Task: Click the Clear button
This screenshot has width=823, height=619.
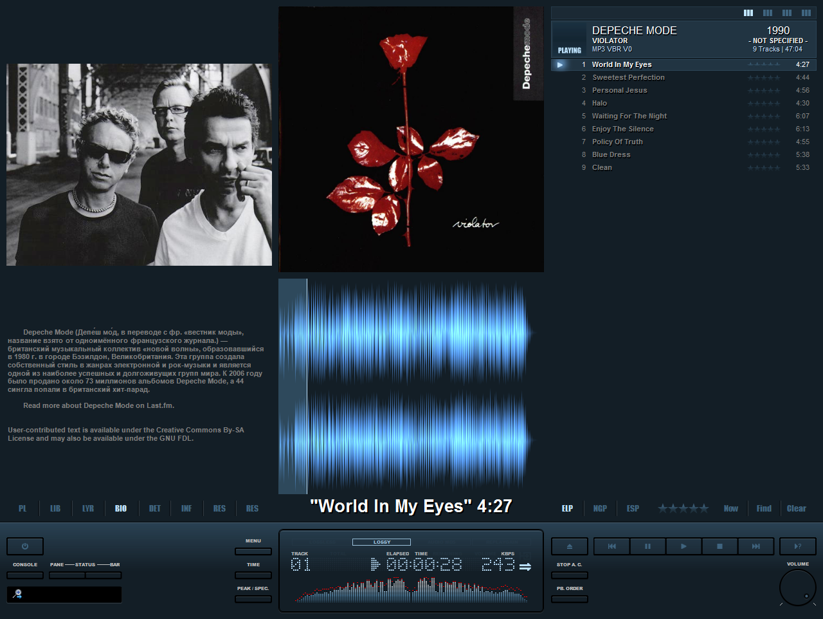Action: coord(797,508)
